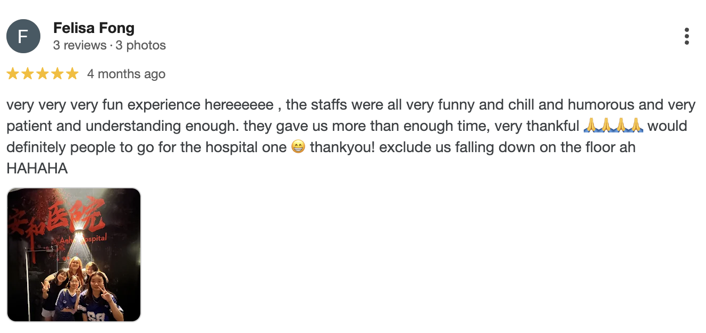Image resolution: width=706 pixels, height=333 pixels.
Task: Open the review photo thumbnail
Action: click(x=74, y=255)
